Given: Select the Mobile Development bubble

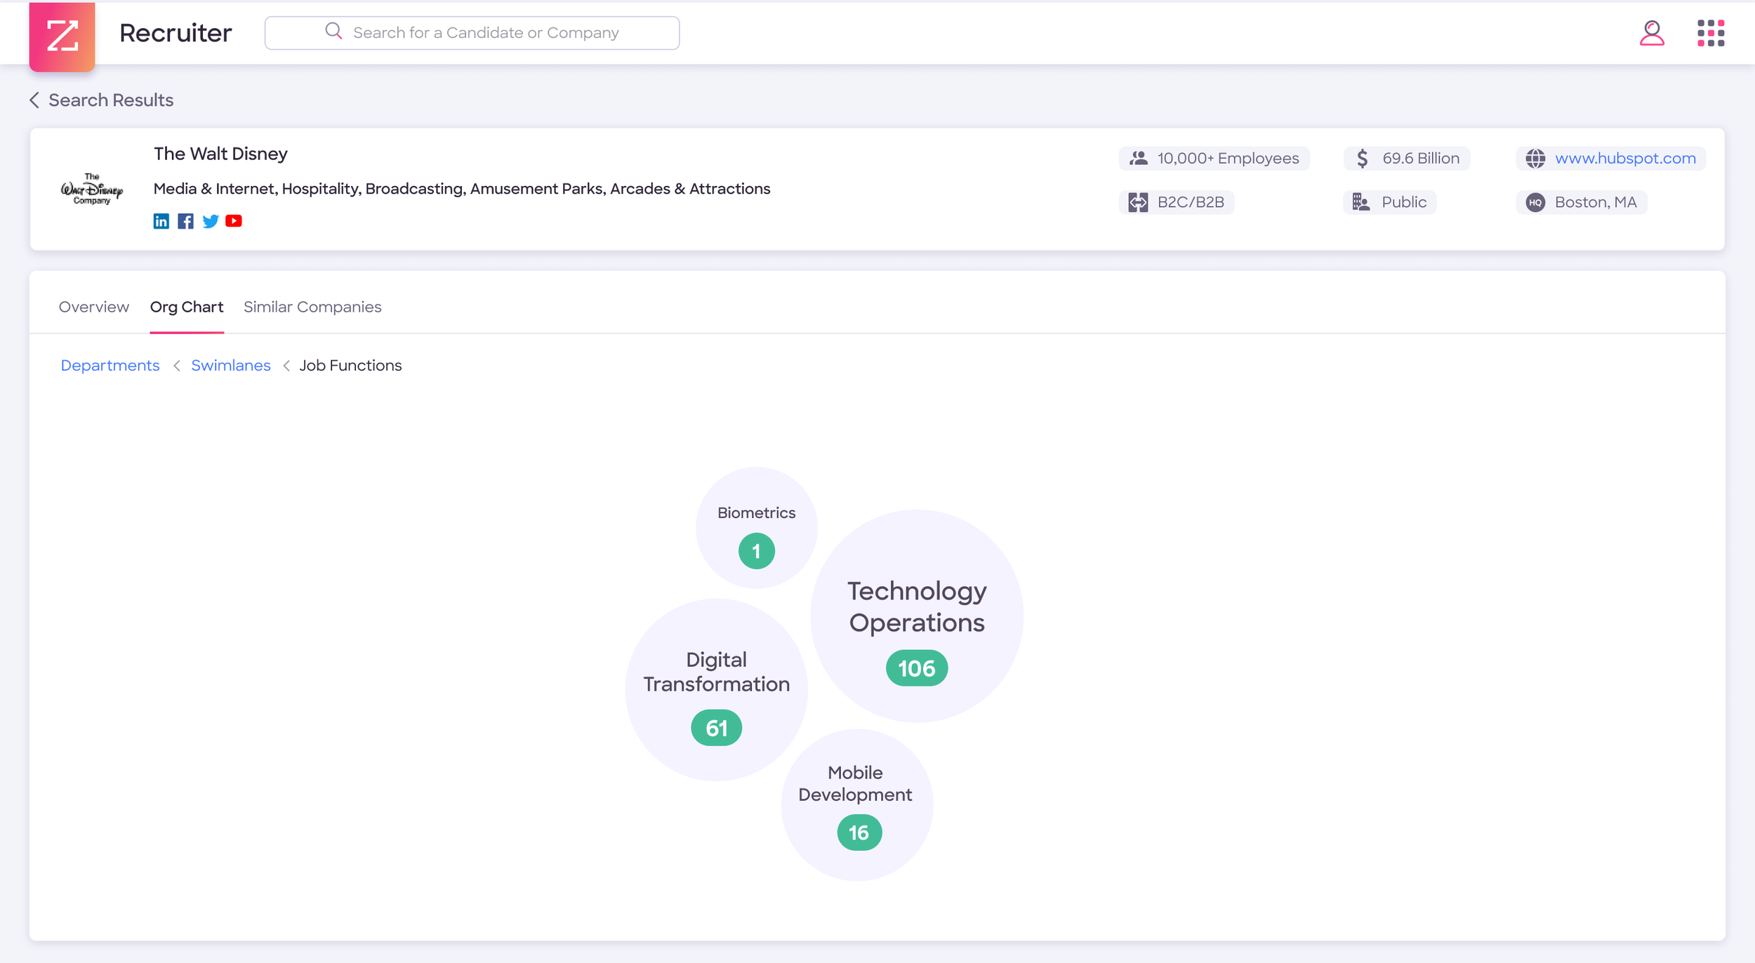Looking at the screenshot, I should (857, 804).
